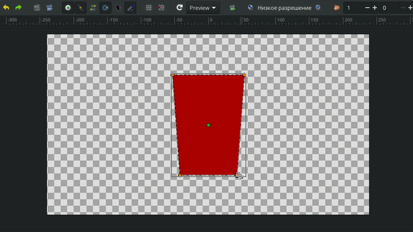Toggle tangent handles display
413x232 pixels.
93,8
